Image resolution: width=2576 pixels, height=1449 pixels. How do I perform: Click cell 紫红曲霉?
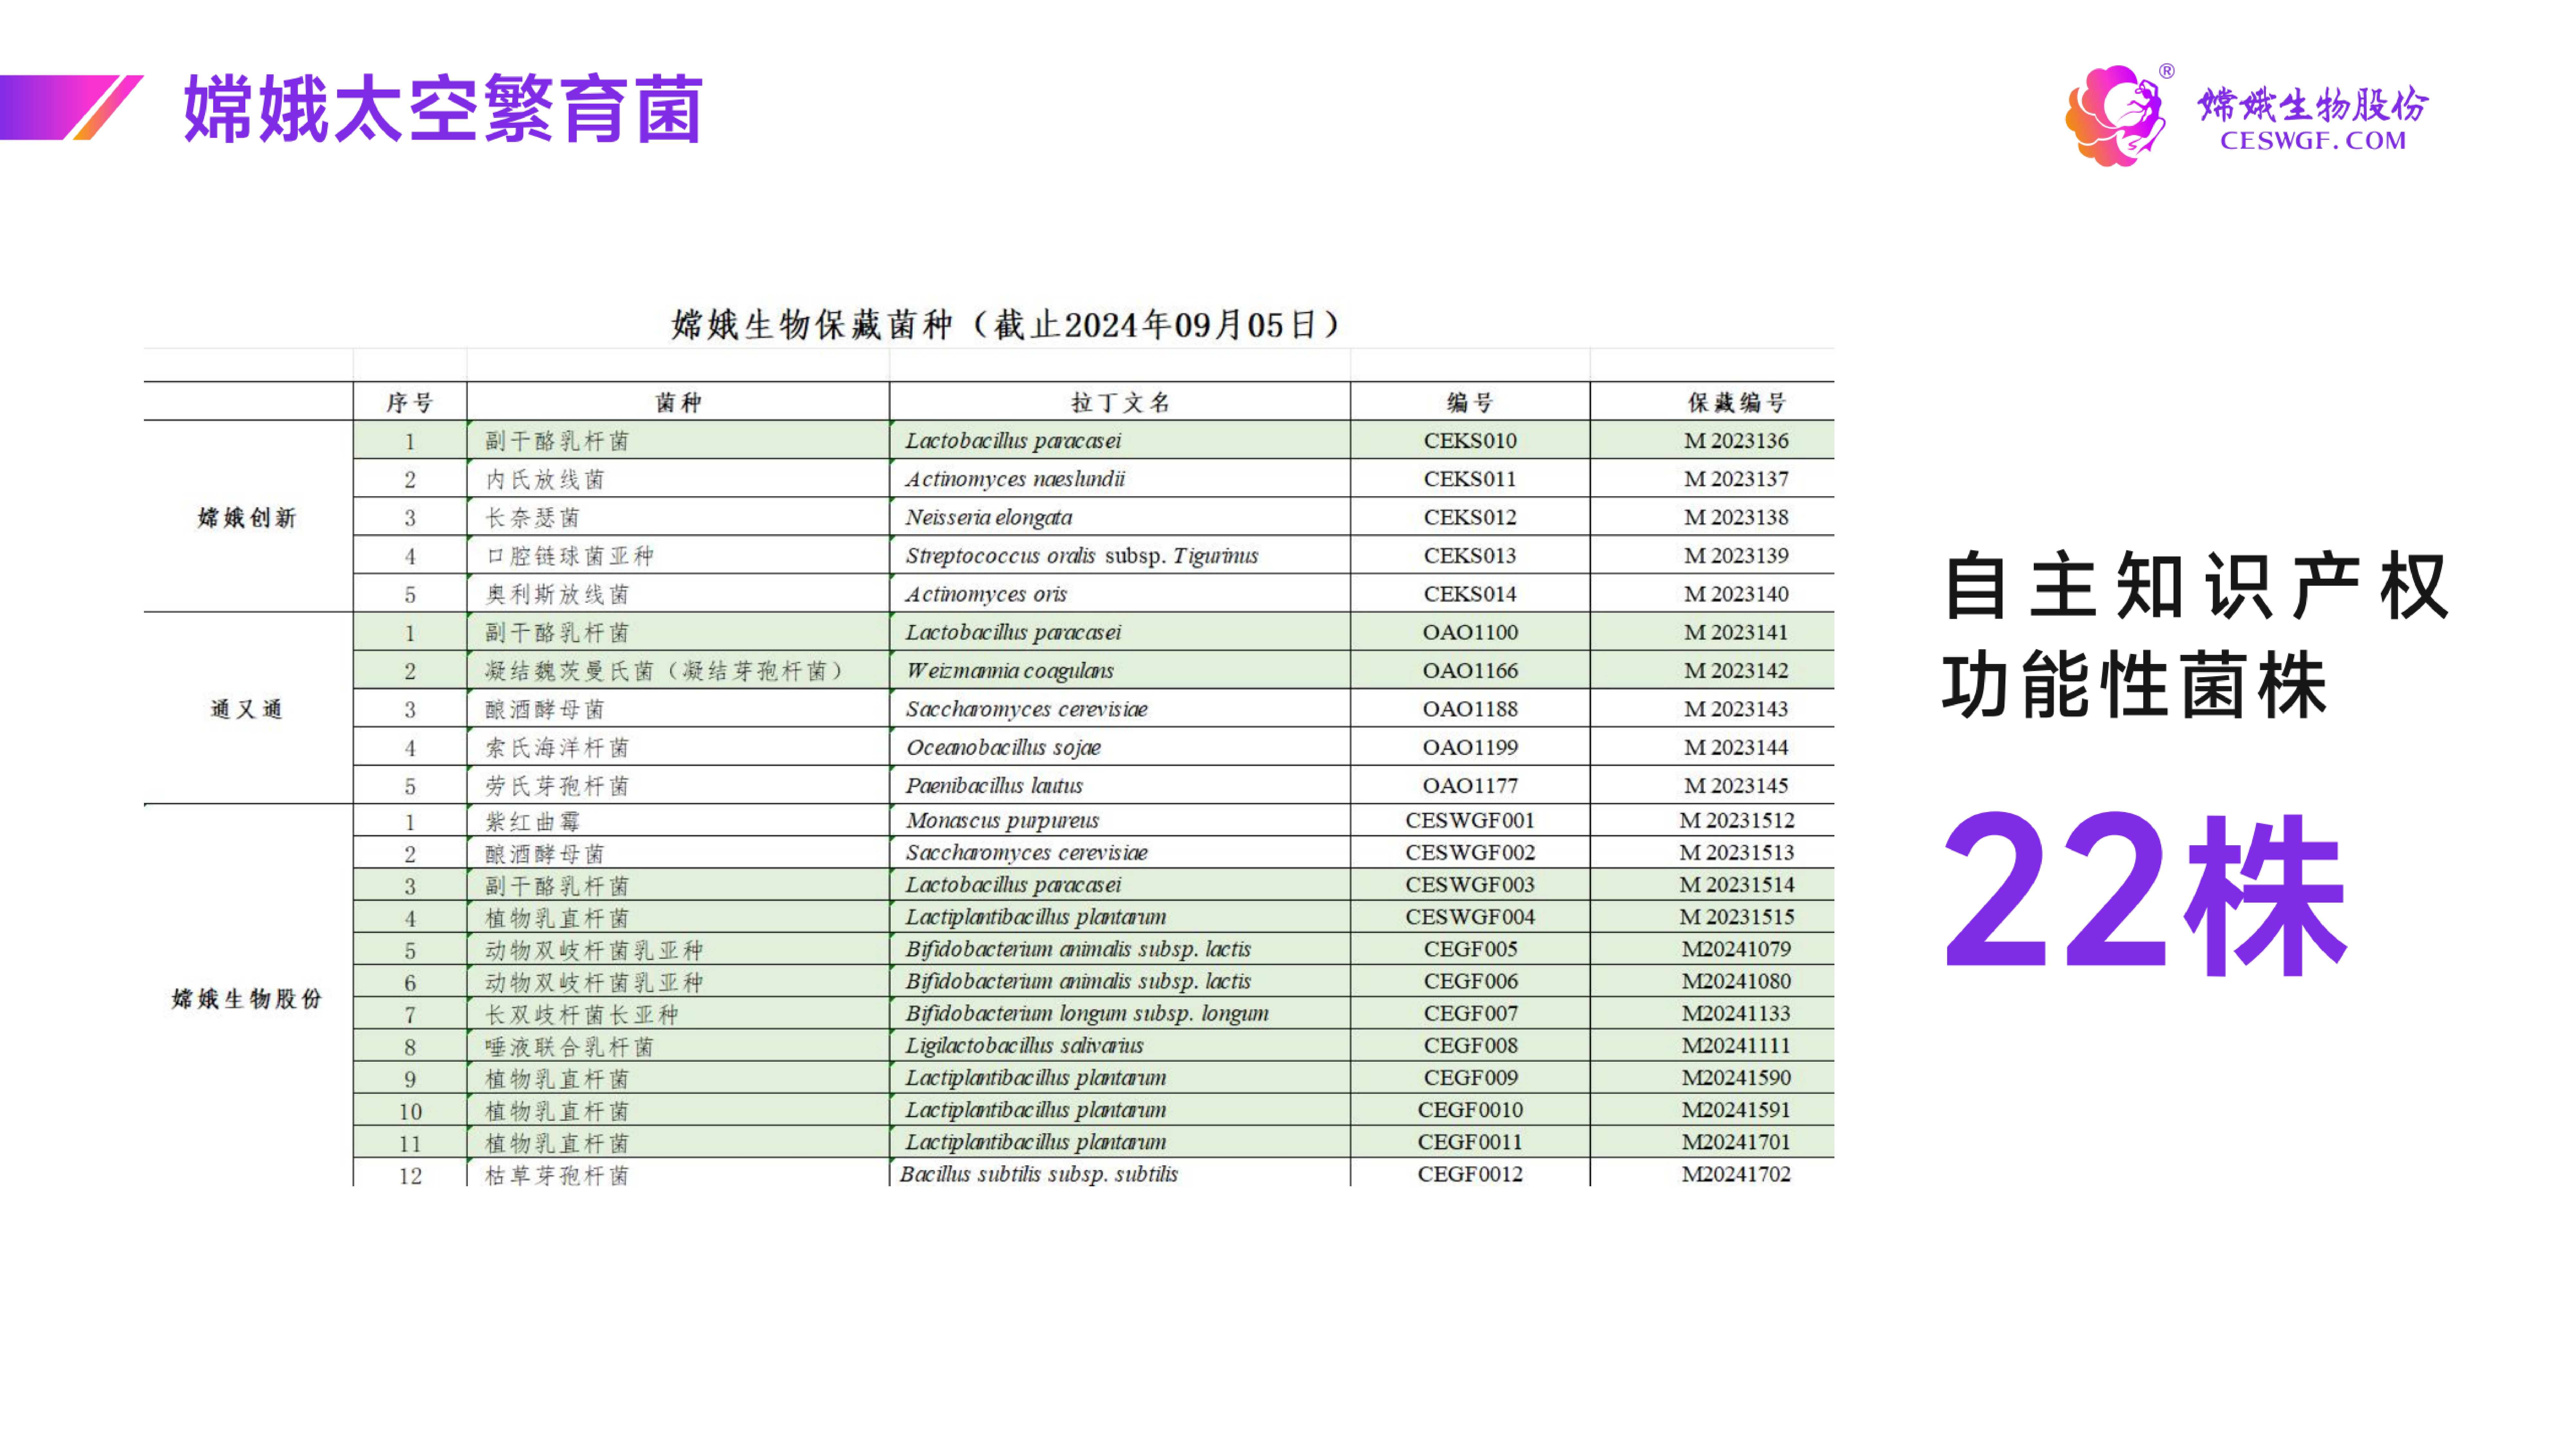point(532,822)
